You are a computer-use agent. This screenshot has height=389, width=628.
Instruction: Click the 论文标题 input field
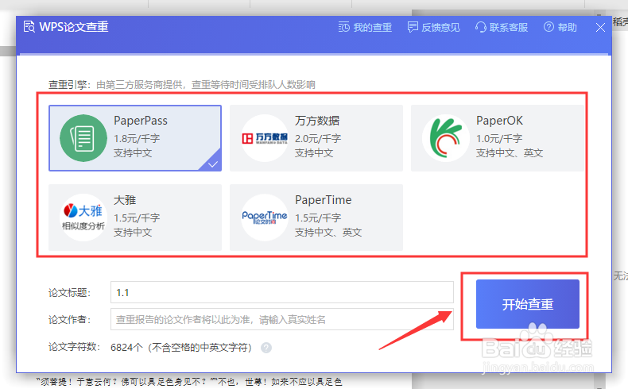click(x=282, y=292)
